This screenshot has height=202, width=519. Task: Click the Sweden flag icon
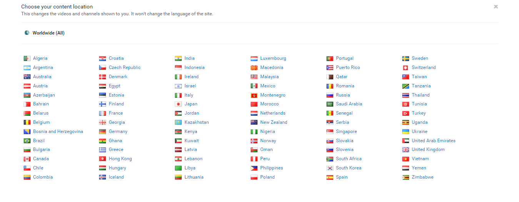(406, 59)
